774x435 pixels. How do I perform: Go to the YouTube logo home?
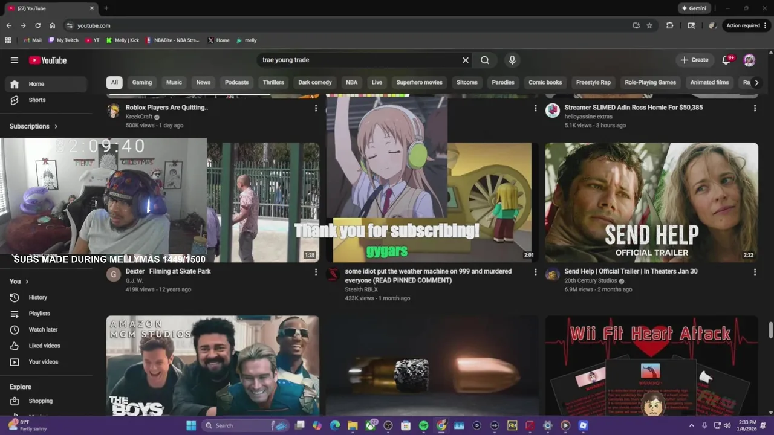click(x=48, y=60)
